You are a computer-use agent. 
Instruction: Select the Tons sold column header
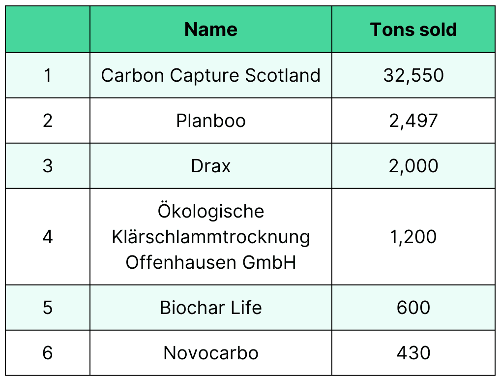[413, 30]
